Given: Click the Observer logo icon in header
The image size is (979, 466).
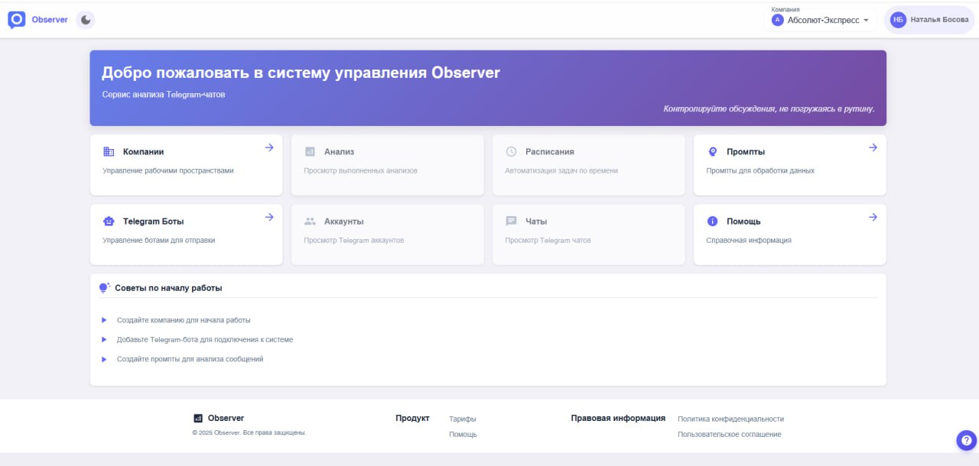Looking at the screenshot, I should coord(17,20).
